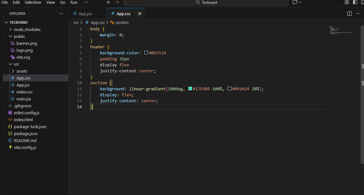The height and width of the screenshot is (195, 364).
Task: Click the section breadcrumb
Action: (122, 22)
